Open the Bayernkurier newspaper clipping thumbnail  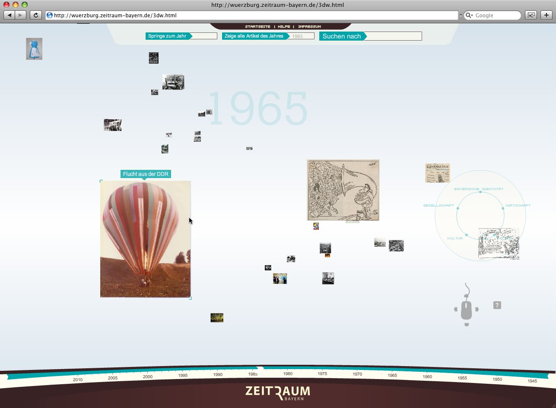coord(438,173)
